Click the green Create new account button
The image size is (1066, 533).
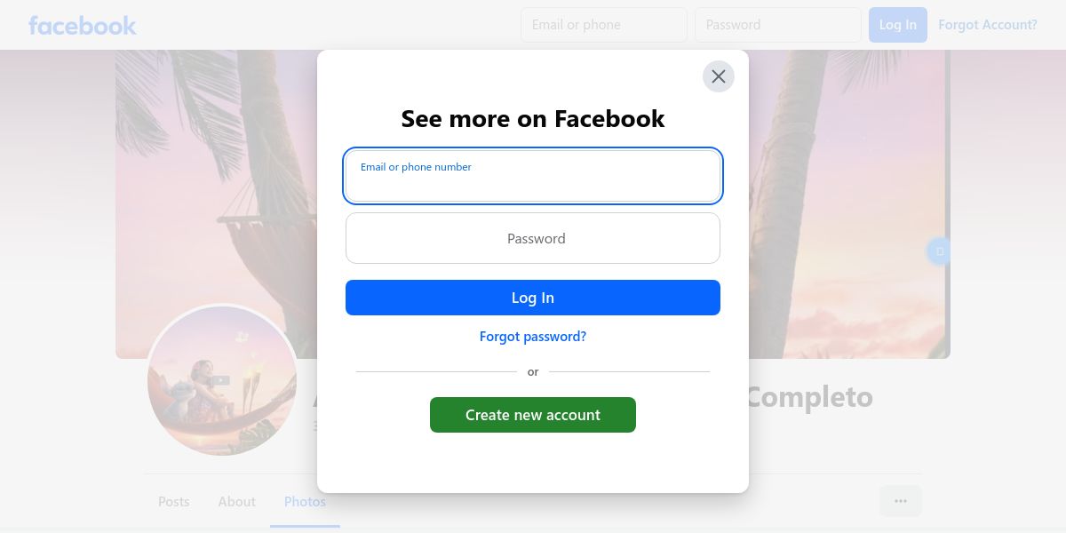point(533,415)
